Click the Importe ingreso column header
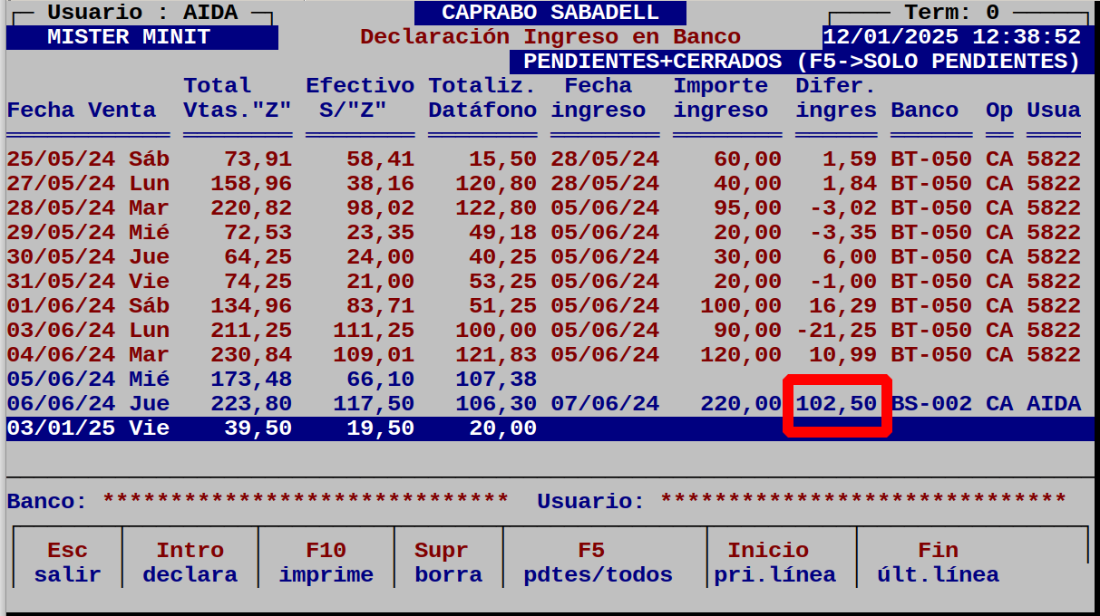 point(721,98)
